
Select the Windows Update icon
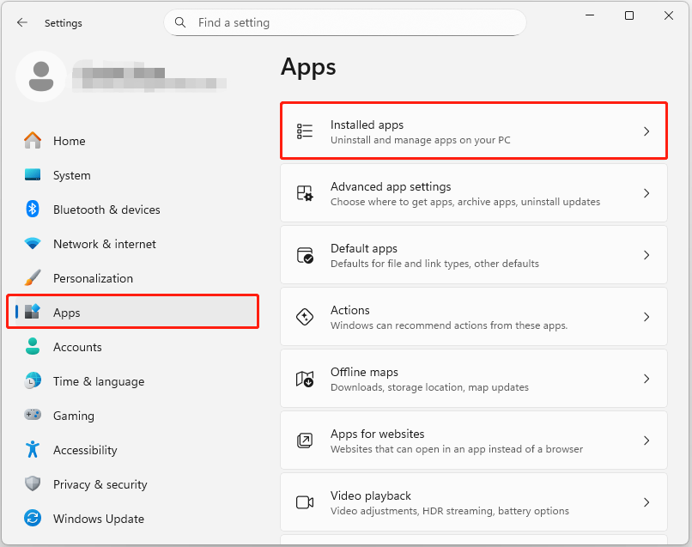tap(32, 519)
